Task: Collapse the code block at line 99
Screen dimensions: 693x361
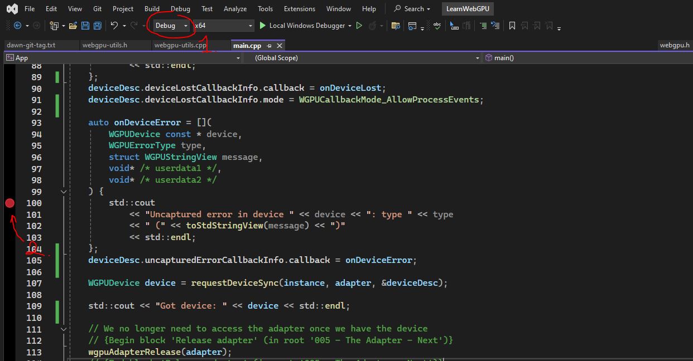Action: [x=64, y=192]
